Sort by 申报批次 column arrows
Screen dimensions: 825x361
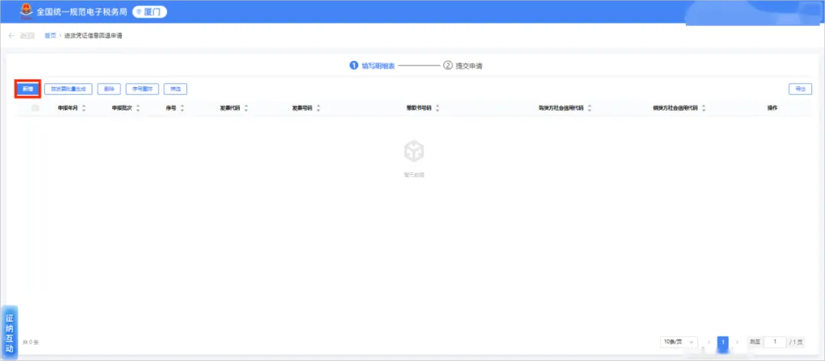pos(137,108)
